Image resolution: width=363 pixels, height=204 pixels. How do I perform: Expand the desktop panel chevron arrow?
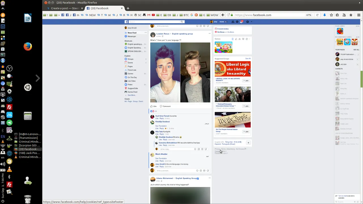[38, 78]
